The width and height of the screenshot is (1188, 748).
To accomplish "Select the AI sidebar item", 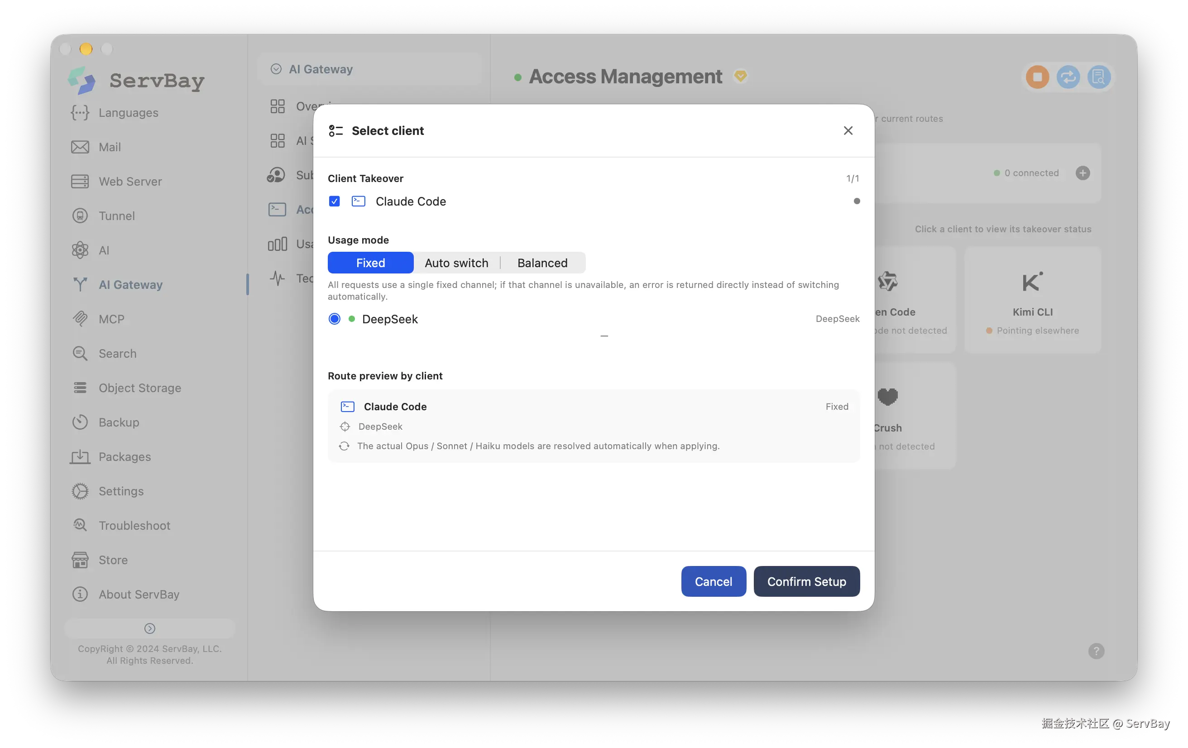I will [91, 250].
